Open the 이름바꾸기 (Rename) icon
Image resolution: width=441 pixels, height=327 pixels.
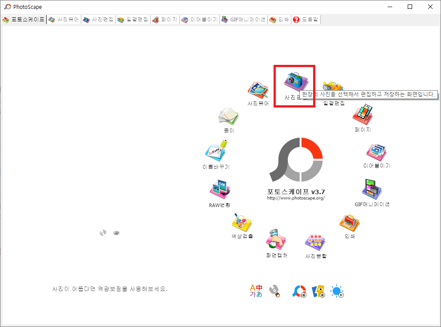216,151
